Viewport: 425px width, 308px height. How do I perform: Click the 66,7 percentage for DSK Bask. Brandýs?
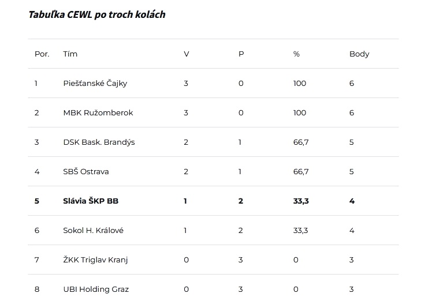[x=301, y=142]
